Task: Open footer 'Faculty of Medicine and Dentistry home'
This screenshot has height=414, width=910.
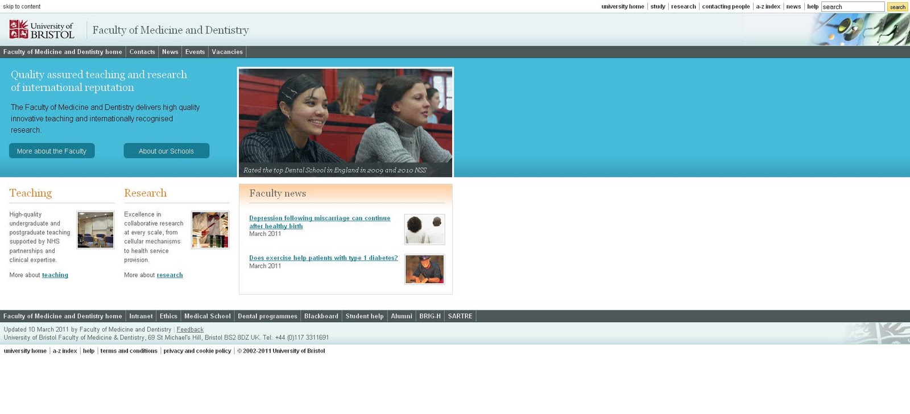Action: coord(63,316)
